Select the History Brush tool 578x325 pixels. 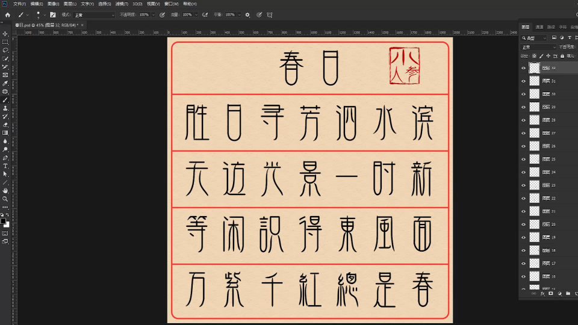click(5, 116)
